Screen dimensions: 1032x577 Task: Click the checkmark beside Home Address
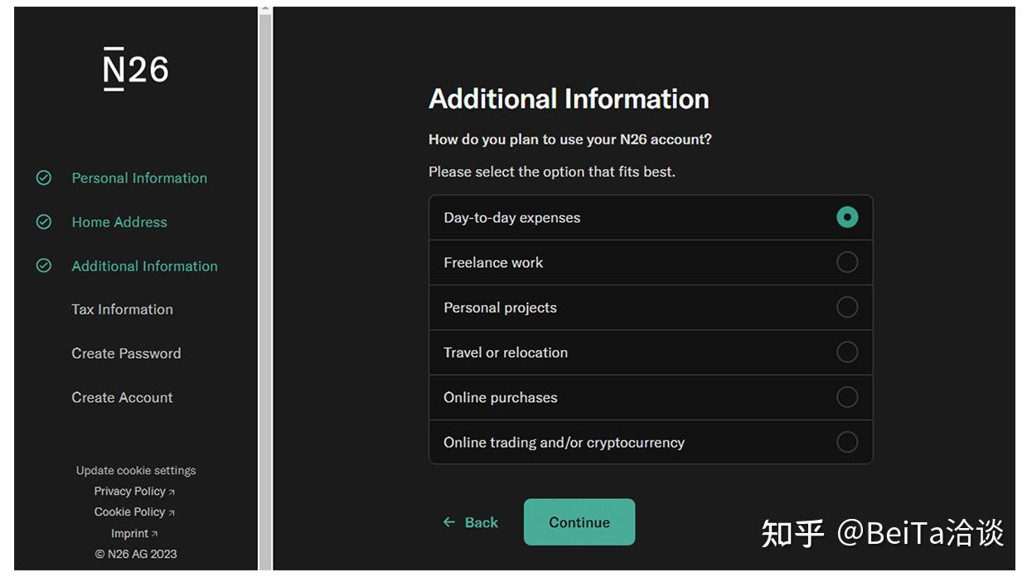point(44,221)
